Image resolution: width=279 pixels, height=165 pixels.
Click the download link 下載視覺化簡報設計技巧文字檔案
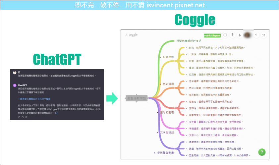click(34, 99)
